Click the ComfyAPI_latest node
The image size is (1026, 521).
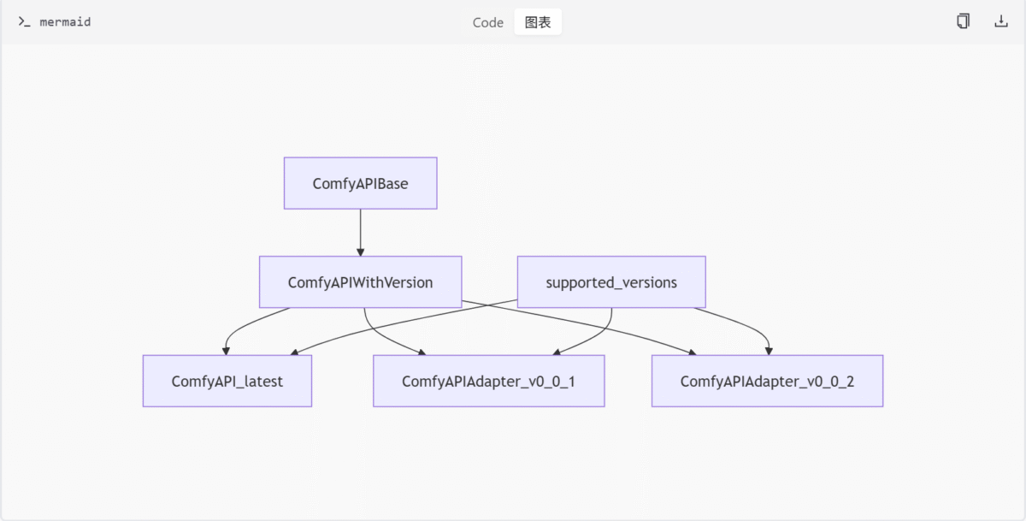coord(227,382)
